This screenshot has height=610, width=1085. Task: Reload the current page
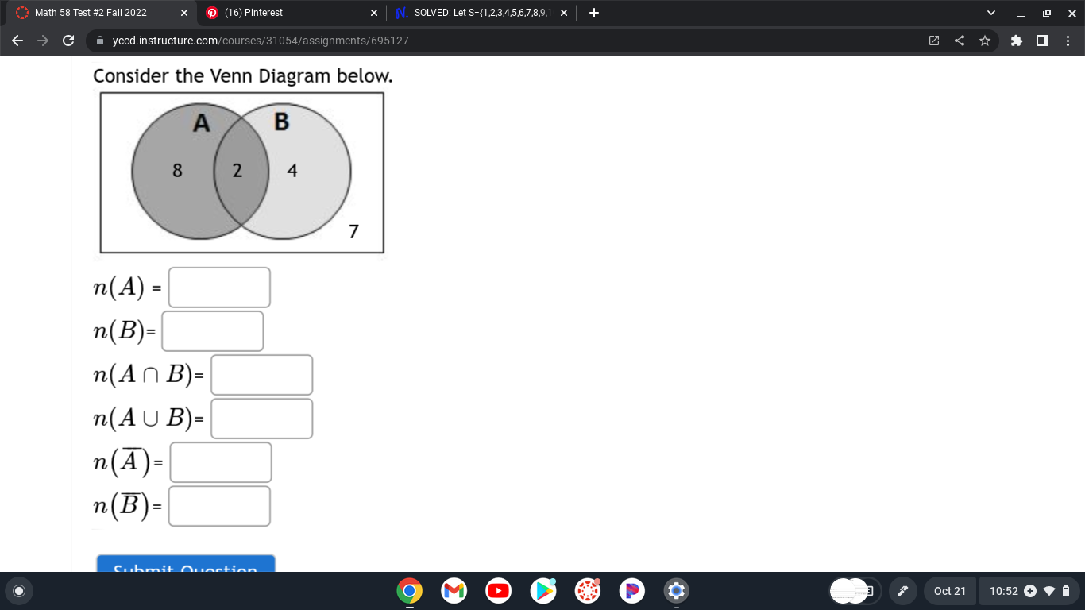pos(68,41)
